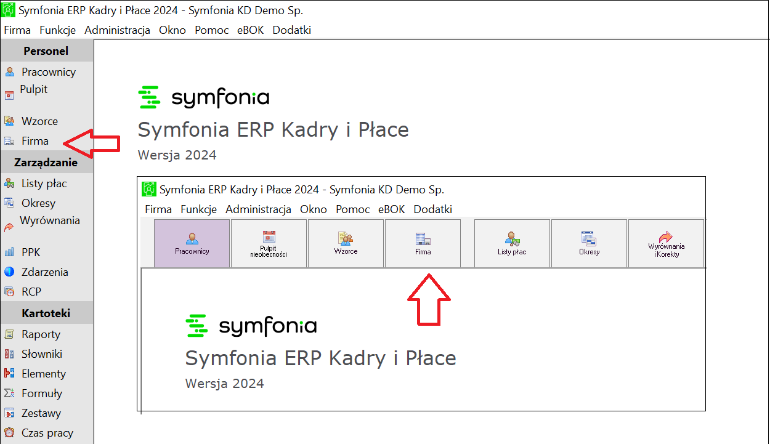The image size is (770, 444).
Task: Open Czas pracy in the sidebar
Action: tap(47, 433)
